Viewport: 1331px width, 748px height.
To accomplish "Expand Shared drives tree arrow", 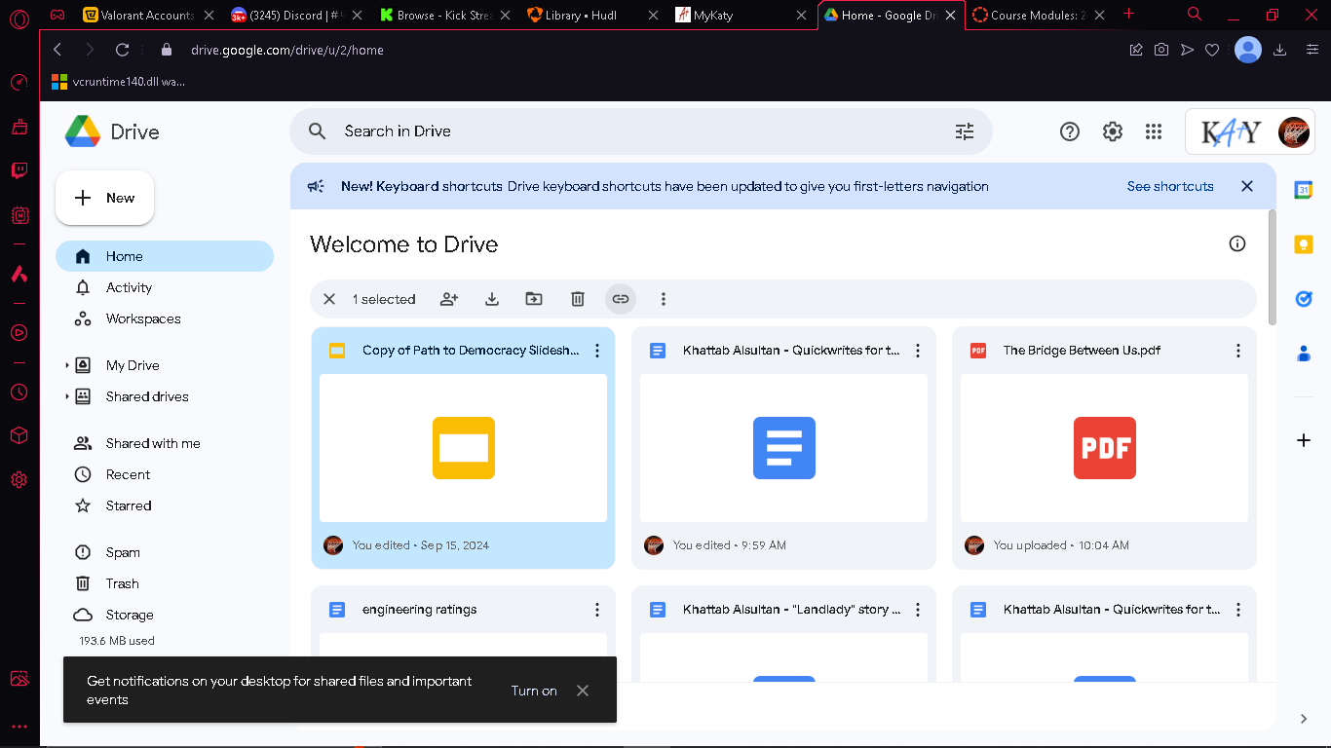I will click(x=67, y=396).
